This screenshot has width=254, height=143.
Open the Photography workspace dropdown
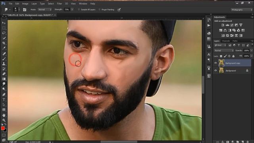tap(242, 10)
